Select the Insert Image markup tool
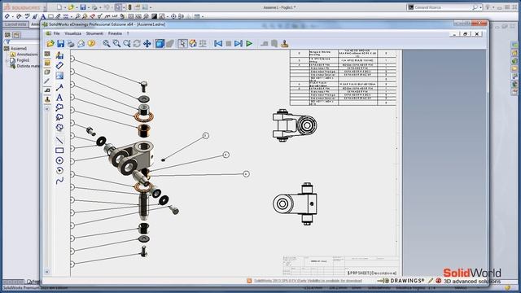This screenshot has width=521, height=293. click(x=59, y=76)
